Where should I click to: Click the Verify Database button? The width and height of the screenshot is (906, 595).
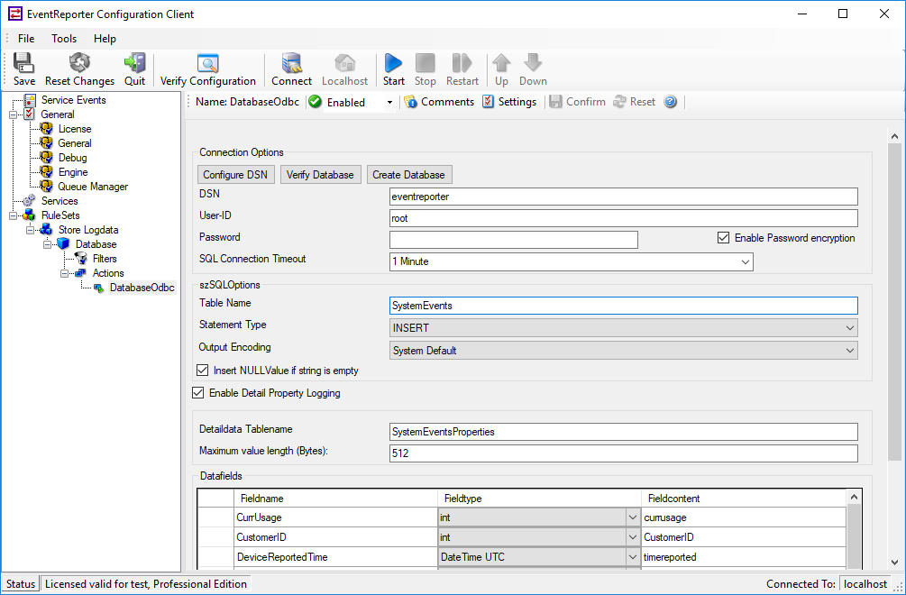[320, 175]
